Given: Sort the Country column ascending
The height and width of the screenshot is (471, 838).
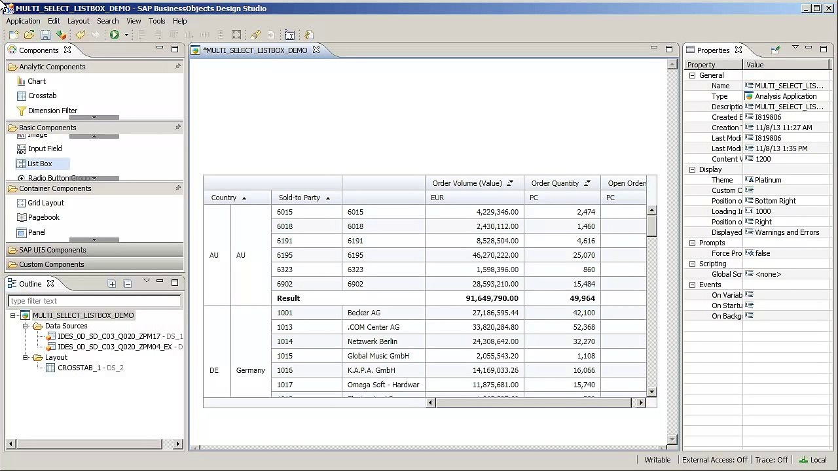Looking at the screenshot, I should click(x=244, y=198).
